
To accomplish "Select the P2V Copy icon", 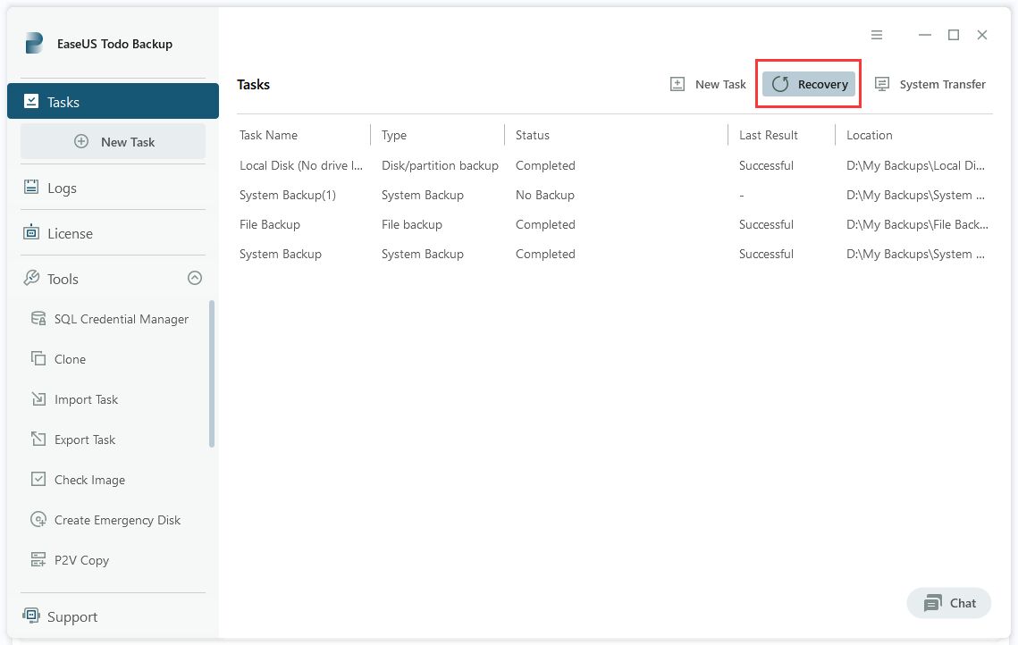I will pyautogui.click(x=38, y=560).
